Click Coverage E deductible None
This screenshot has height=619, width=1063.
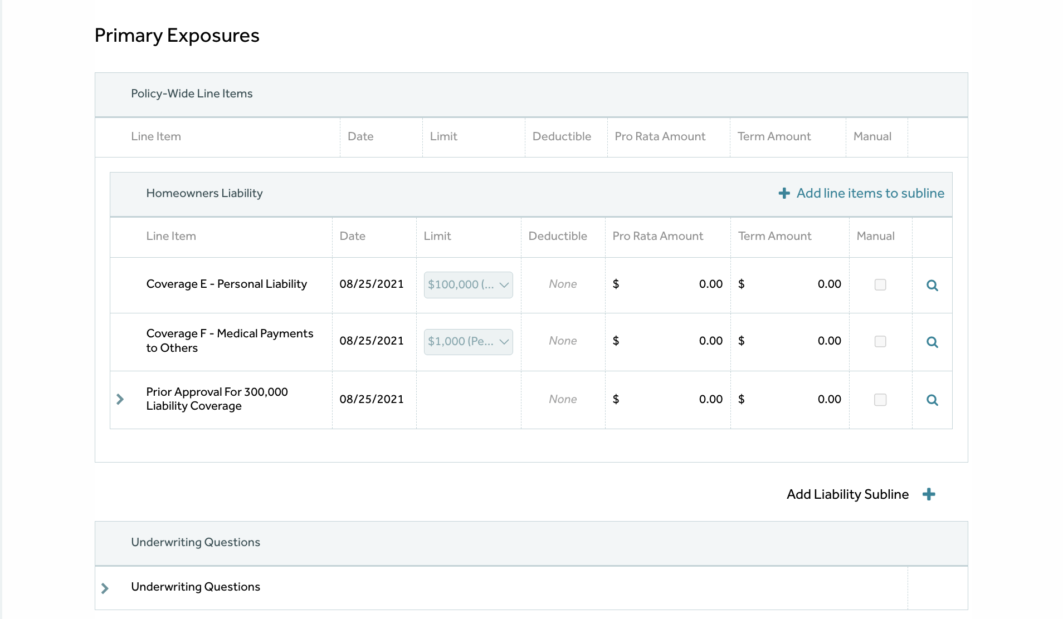pyautogui.click(x=563, y=284)
